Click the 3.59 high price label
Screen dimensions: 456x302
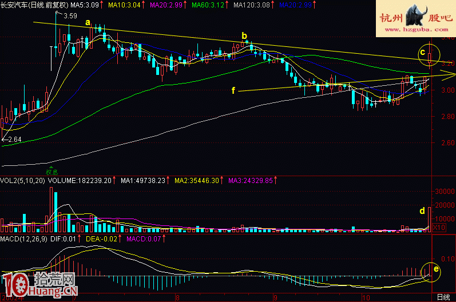(70, 16)
